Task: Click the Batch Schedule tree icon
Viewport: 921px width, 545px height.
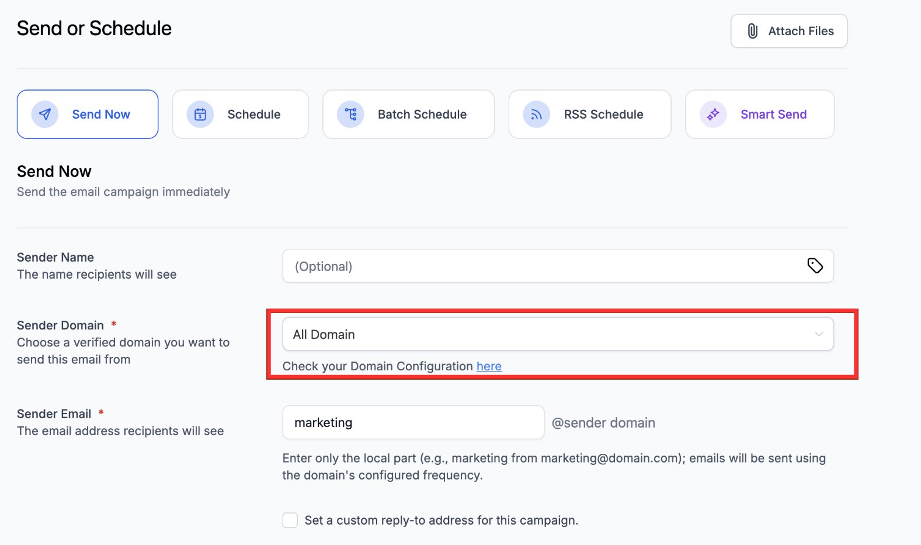Action: click(350, 114)
